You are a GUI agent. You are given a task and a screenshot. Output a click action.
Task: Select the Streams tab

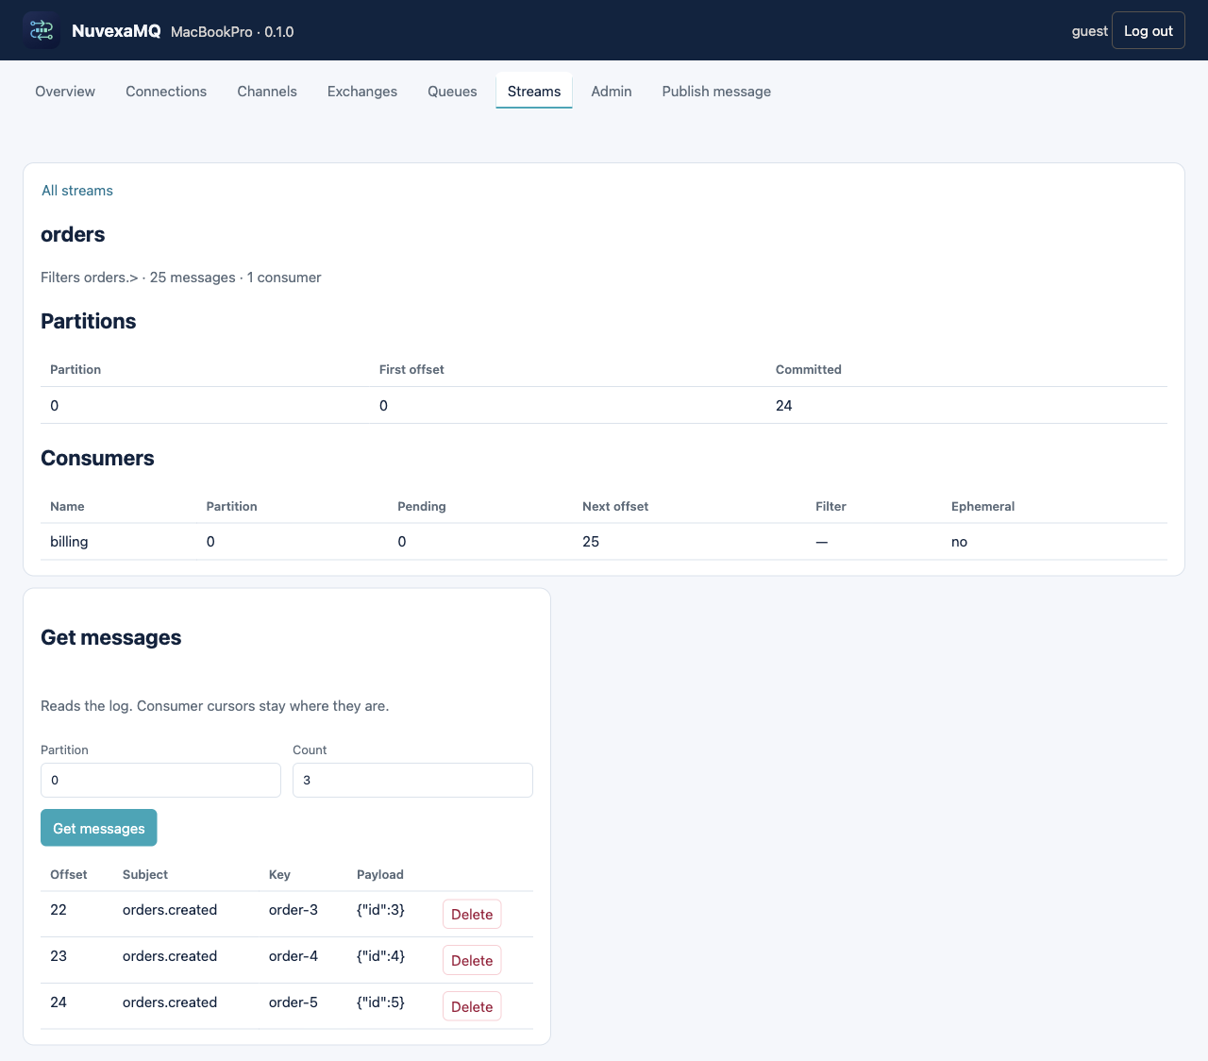(x=534, y=92)
